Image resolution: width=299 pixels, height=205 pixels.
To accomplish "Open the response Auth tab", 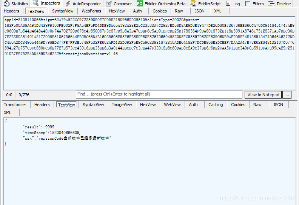I will [193, 105].
